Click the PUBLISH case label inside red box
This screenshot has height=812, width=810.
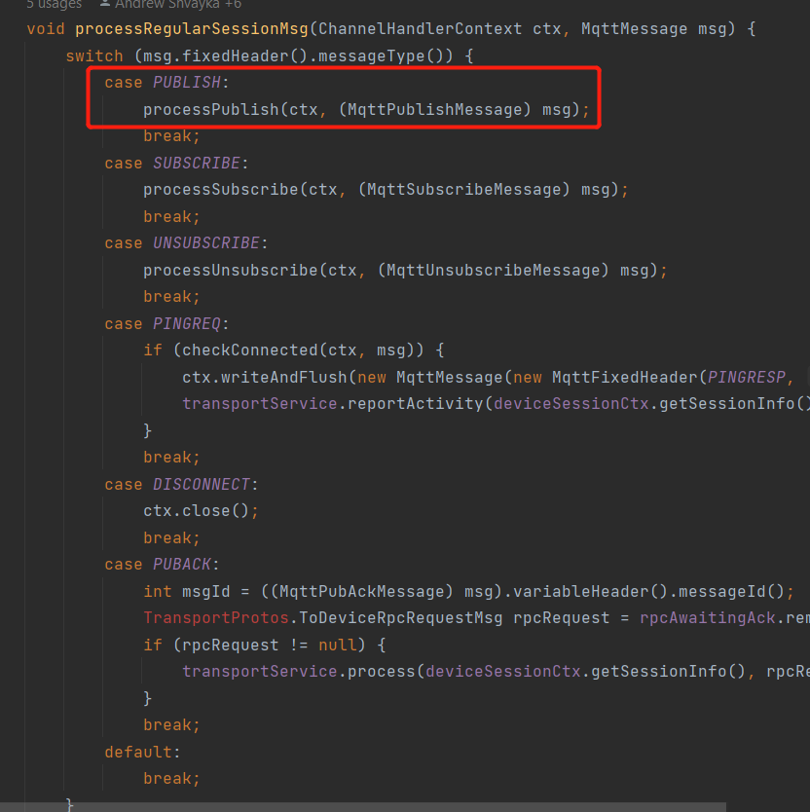pos(186,82)
